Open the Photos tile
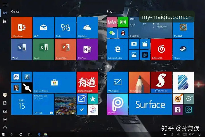 coord(134,55)
